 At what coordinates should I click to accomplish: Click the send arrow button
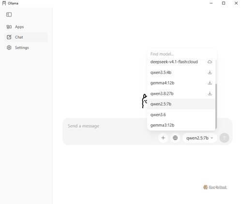[224, 138]
